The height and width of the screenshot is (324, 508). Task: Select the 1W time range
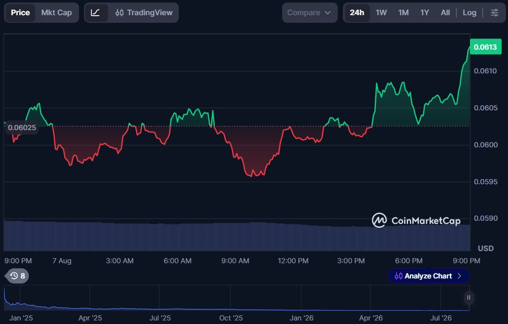[x=381, y=13]
